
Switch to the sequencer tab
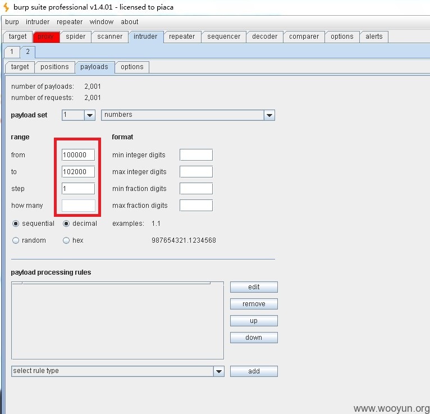click(223, 37)
